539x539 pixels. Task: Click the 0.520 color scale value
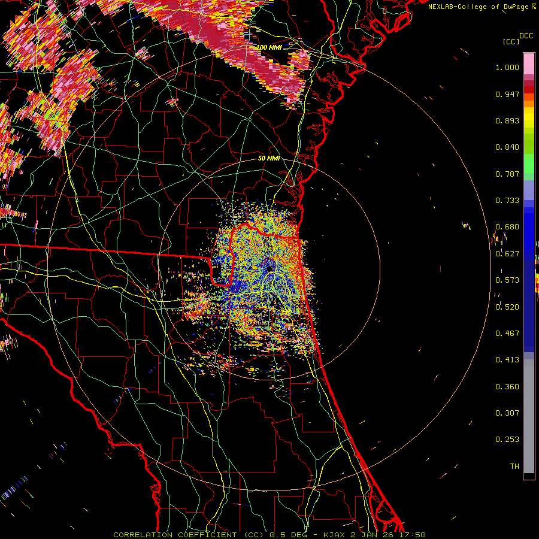pos(507,307)
